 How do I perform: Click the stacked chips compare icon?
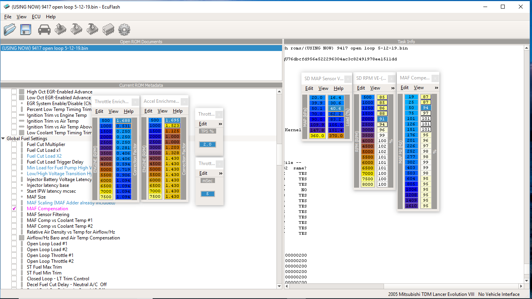[108, 29]
